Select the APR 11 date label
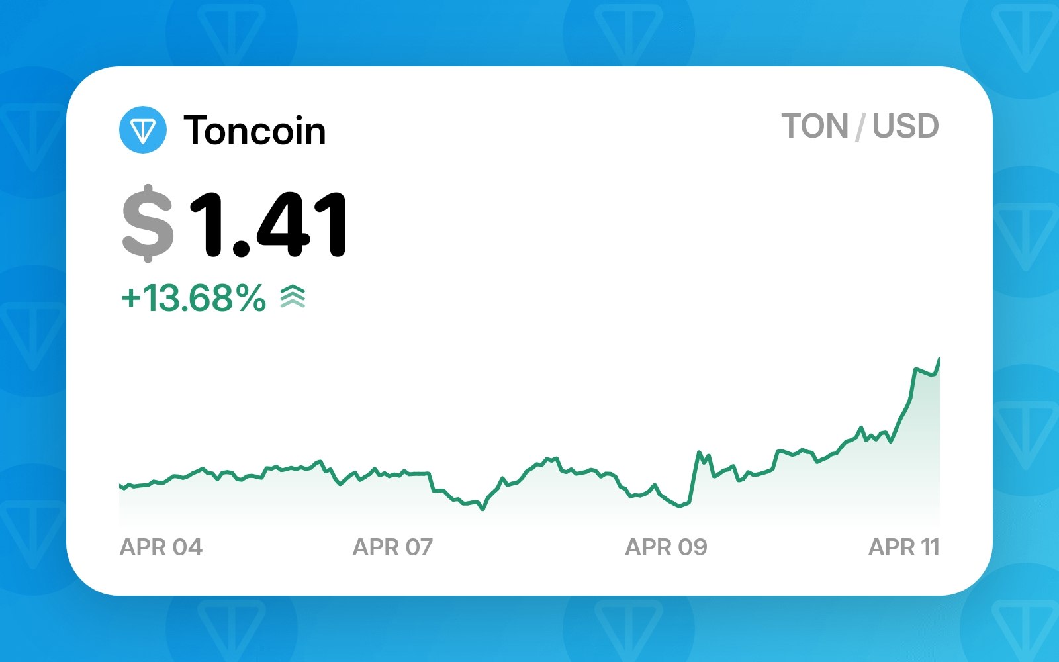 (x=903, y=547)
